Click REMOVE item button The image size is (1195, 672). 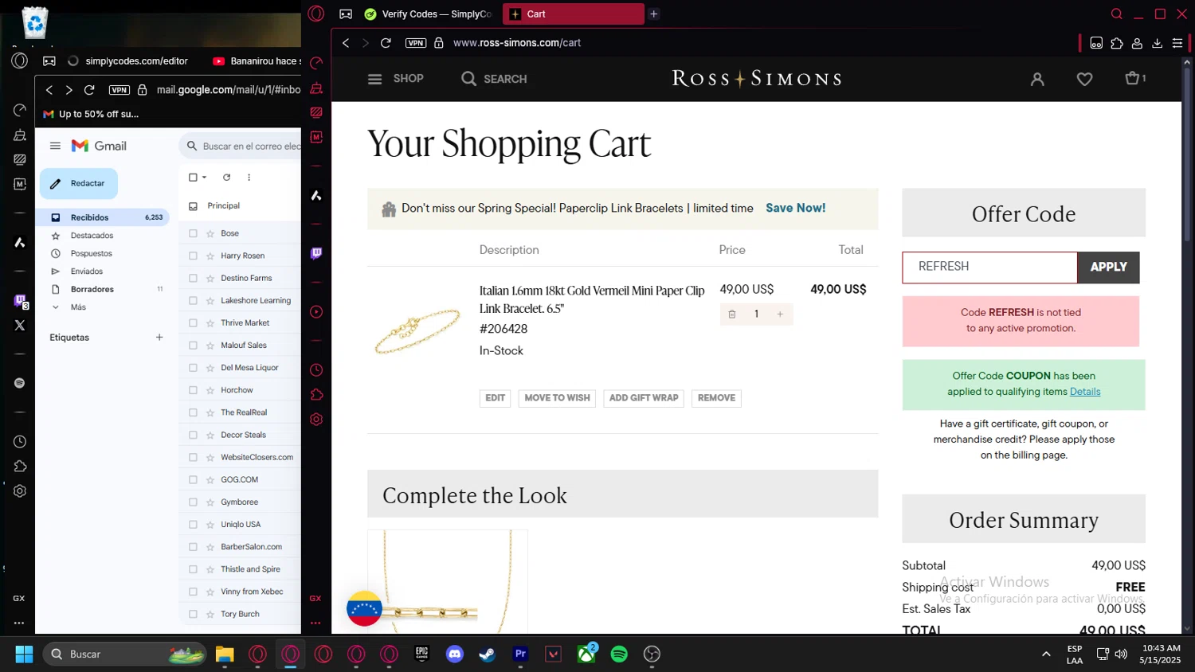click(x=716, y=398)
